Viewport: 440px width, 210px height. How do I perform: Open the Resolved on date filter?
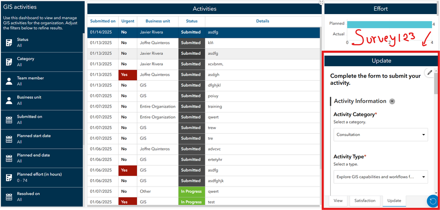click(41, 197)
